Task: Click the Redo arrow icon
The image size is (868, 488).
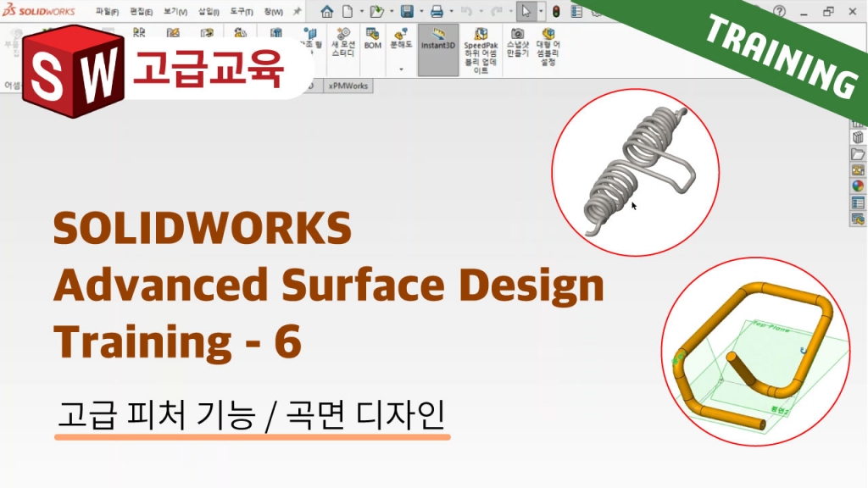Action: pyautogui.click(x=497, y=11)
